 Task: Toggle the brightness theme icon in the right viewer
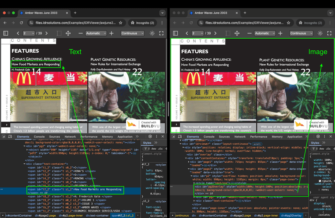320,33
